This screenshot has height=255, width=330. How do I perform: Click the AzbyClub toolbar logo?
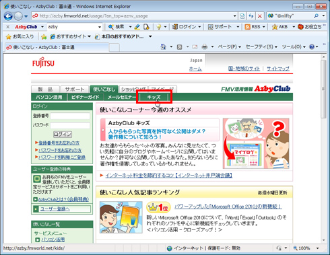[26, 27]
